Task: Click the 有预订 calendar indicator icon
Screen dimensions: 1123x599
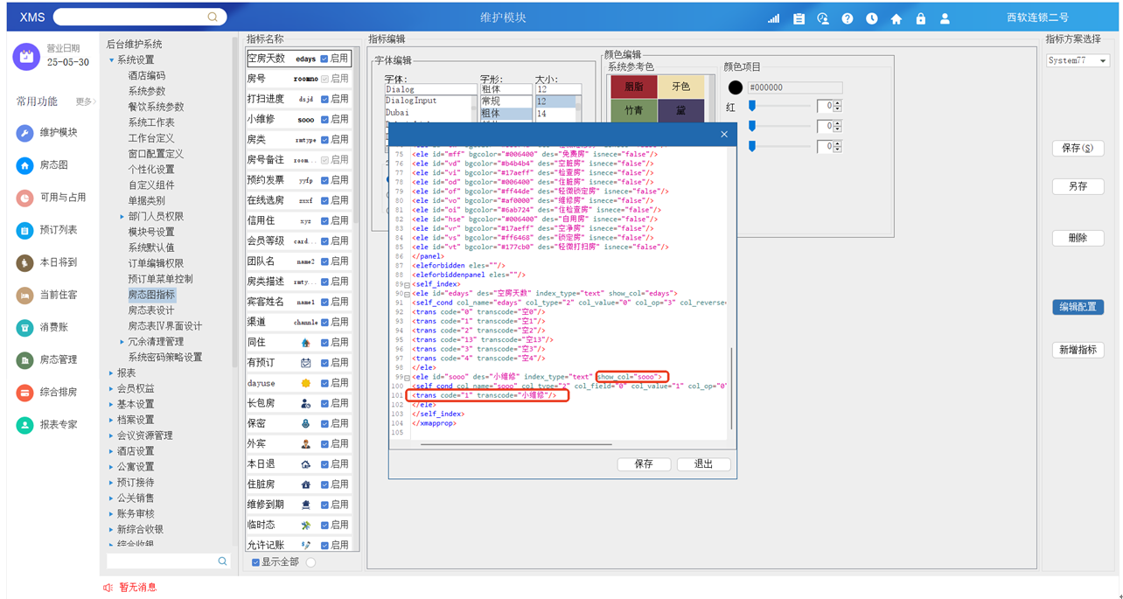Action: [306, 363]
